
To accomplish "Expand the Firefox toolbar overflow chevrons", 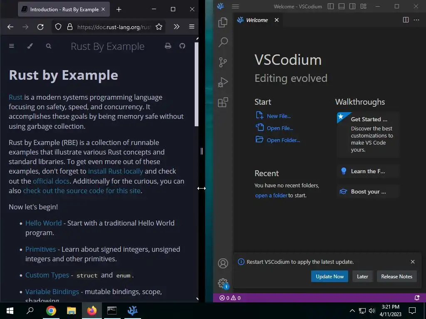I will click(x=176, y=27).
